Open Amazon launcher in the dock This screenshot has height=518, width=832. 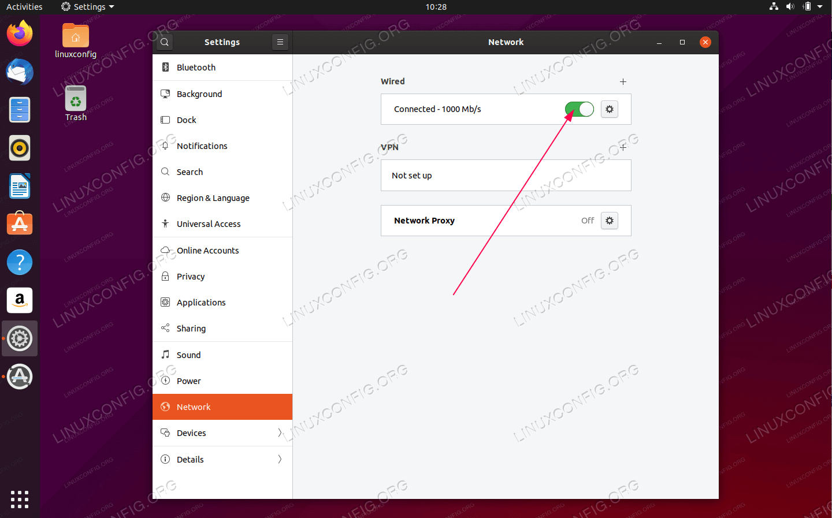pyautogui.click(x=20, y=300)
